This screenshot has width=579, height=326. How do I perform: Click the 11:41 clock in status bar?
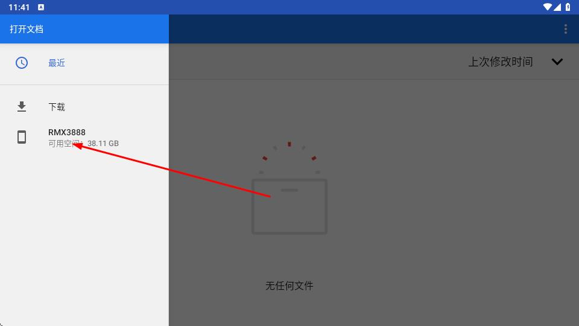tap(19, 7)
